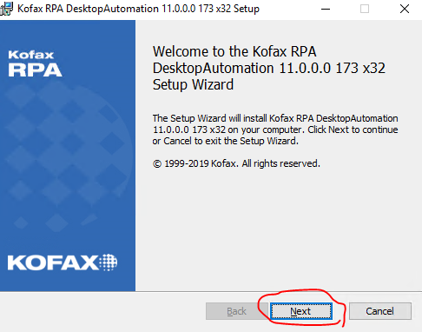Viewport: 422px width, 332px height.
Task: Click the copyright line '1999-2019 Kofax'
Action: [236, 163]
